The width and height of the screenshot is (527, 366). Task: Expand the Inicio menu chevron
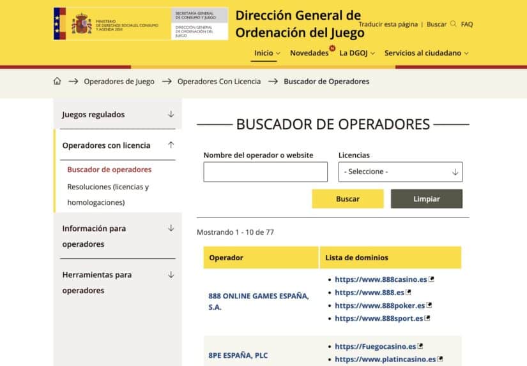pyautogui.click(x=278, y=54)
